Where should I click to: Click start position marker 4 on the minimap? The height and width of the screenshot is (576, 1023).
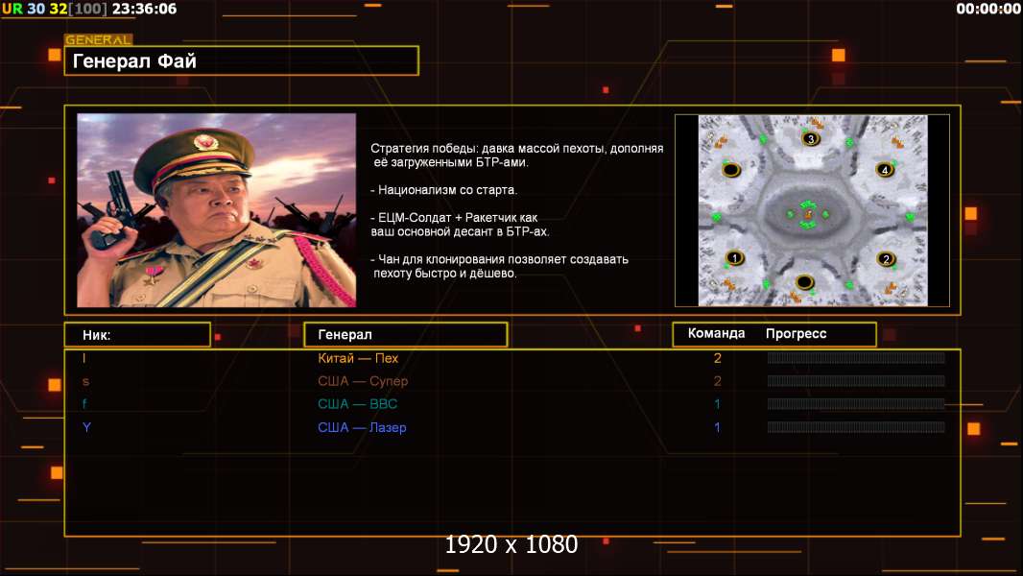pos(885,170)
